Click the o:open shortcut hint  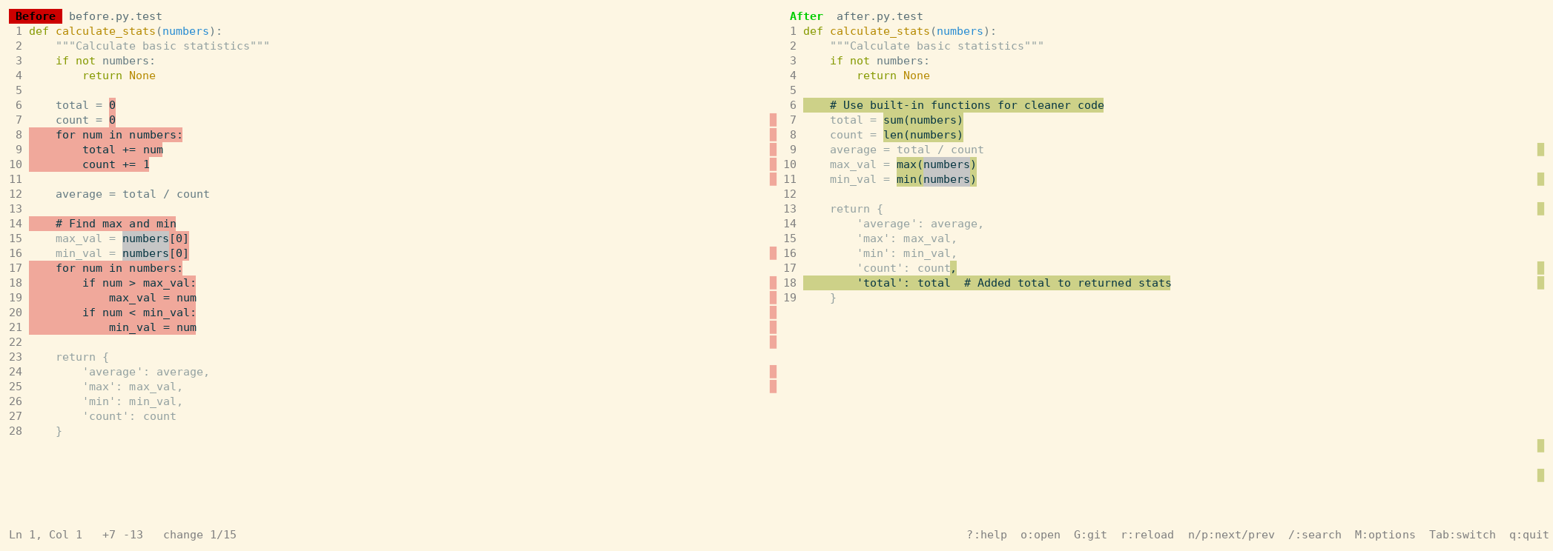1040,535
